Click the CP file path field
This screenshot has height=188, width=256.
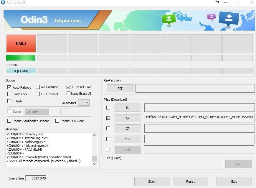(199, 129)
